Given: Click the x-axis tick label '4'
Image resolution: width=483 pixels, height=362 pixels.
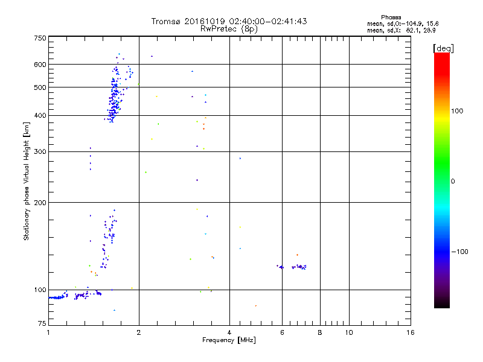Looking at the screenshot, I should tap(229, 332).
